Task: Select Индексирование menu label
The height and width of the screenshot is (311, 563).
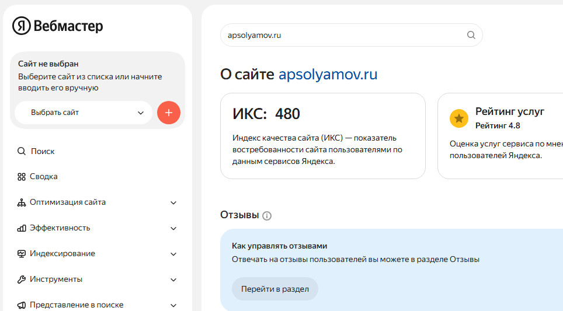Action: [x=62, y=254]
